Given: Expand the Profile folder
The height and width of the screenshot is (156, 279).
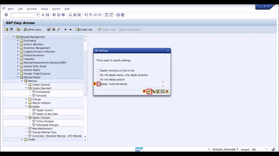Looking at the screenshot, I should click(22, 139).
